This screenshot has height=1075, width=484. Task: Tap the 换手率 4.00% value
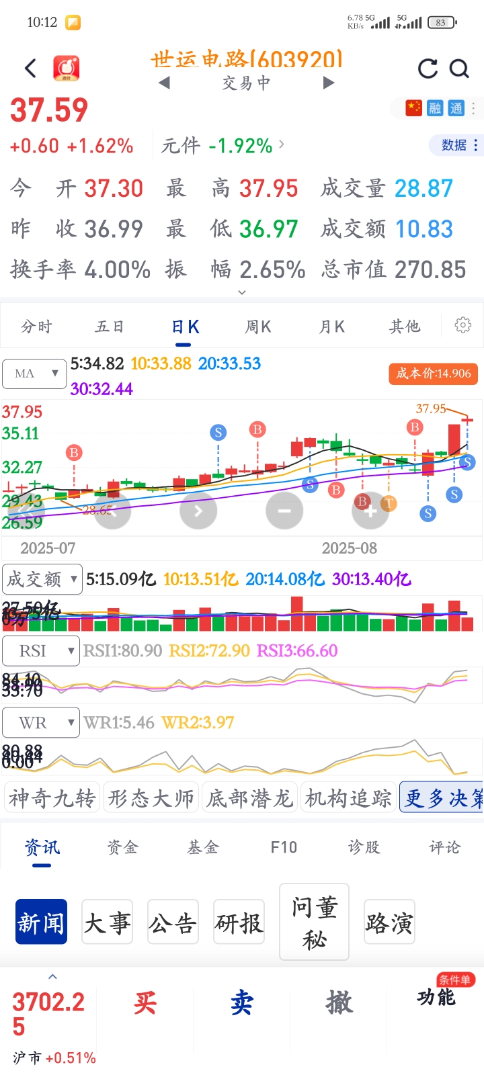click(117, 269)
